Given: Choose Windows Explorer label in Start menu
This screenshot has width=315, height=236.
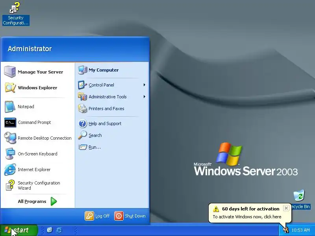Looking at the screenshot, I should click(x=37, y=88).
